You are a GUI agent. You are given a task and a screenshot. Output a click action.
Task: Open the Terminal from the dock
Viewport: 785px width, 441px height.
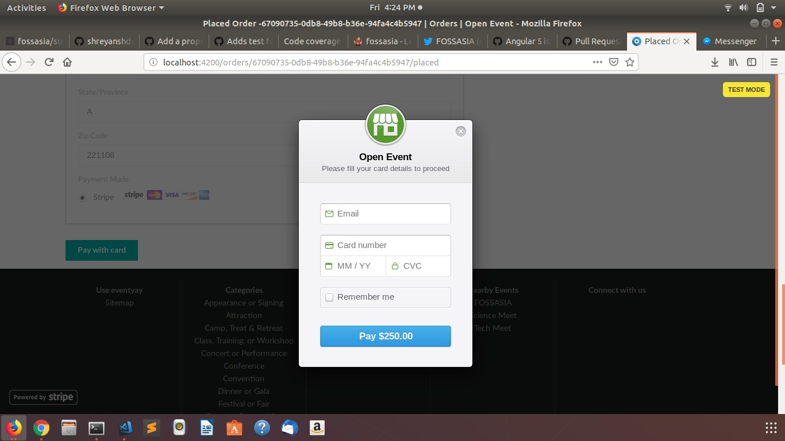coord(96,428)
